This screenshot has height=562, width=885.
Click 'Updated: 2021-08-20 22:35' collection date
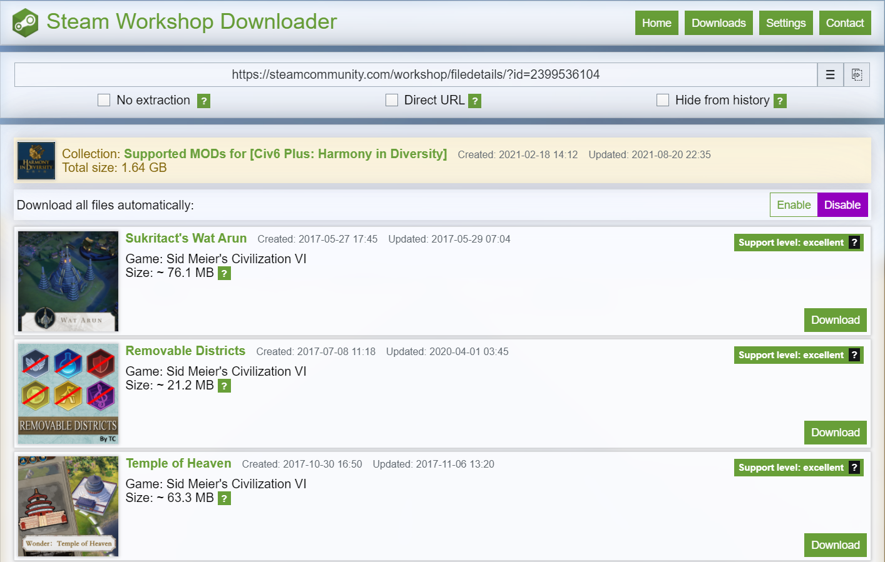coord(650,155)
